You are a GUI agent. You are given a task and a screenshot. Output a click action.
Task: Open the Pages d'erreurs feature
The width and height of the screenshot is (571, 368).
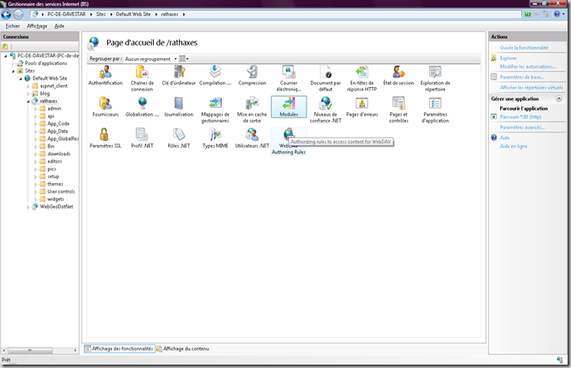[x=362, y=107]
